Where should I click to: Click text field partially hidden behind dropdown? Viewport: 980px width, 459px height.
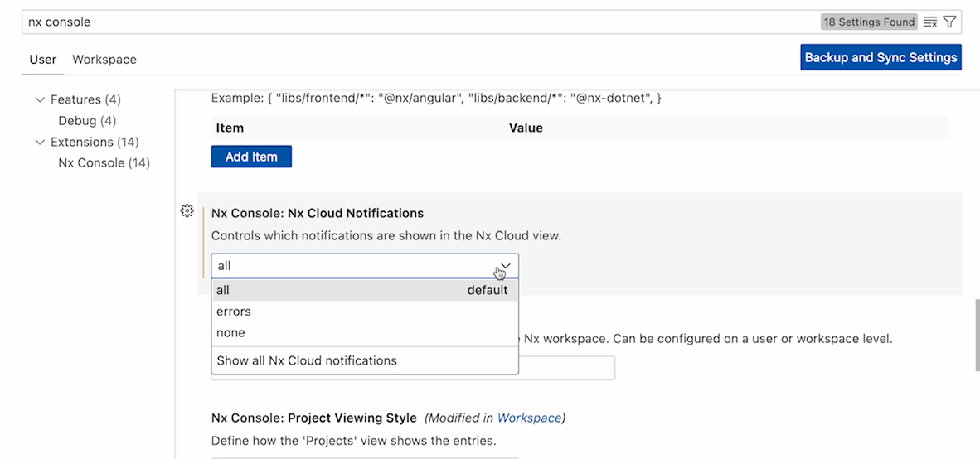click(567, 369)
